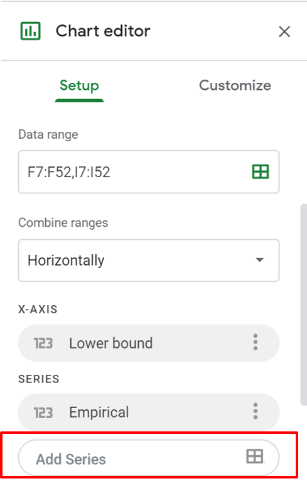Image resolution: width=307 pixels, height=481 pixels.
Task: Click the green Chart editor bar chart icon
Action: [30, 31]
